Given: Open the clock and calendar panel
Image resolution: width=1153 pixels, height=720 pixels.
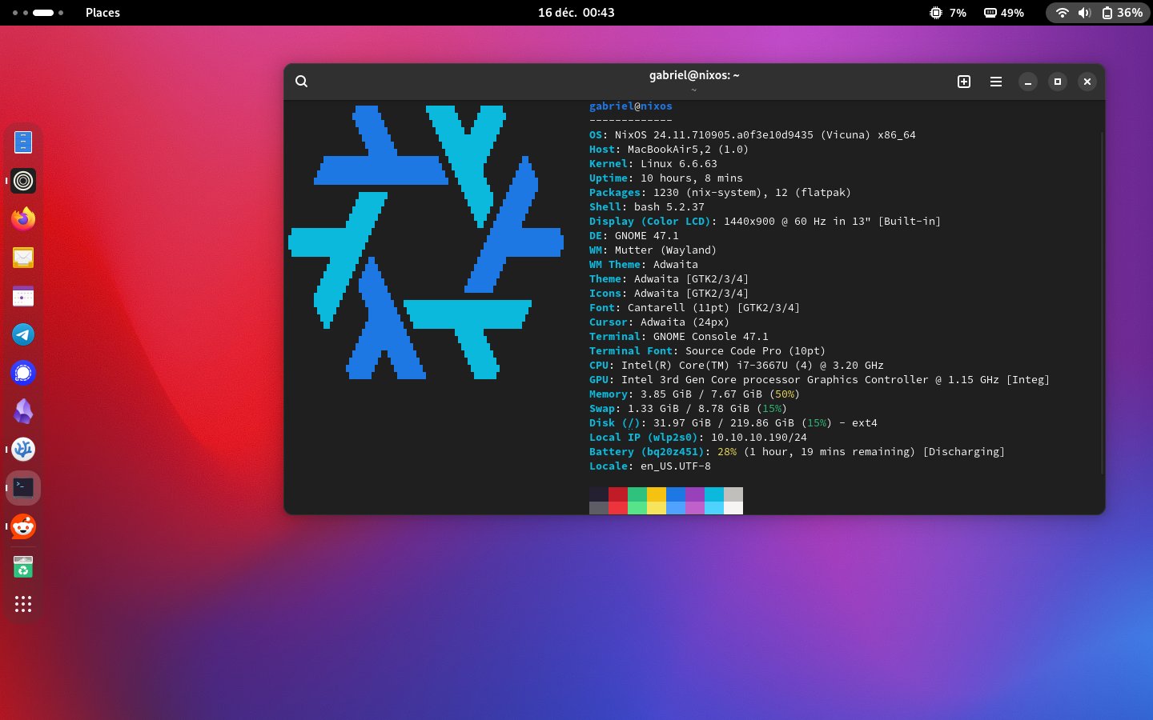Looking at the screenshot, I should [x=576, y=13].
